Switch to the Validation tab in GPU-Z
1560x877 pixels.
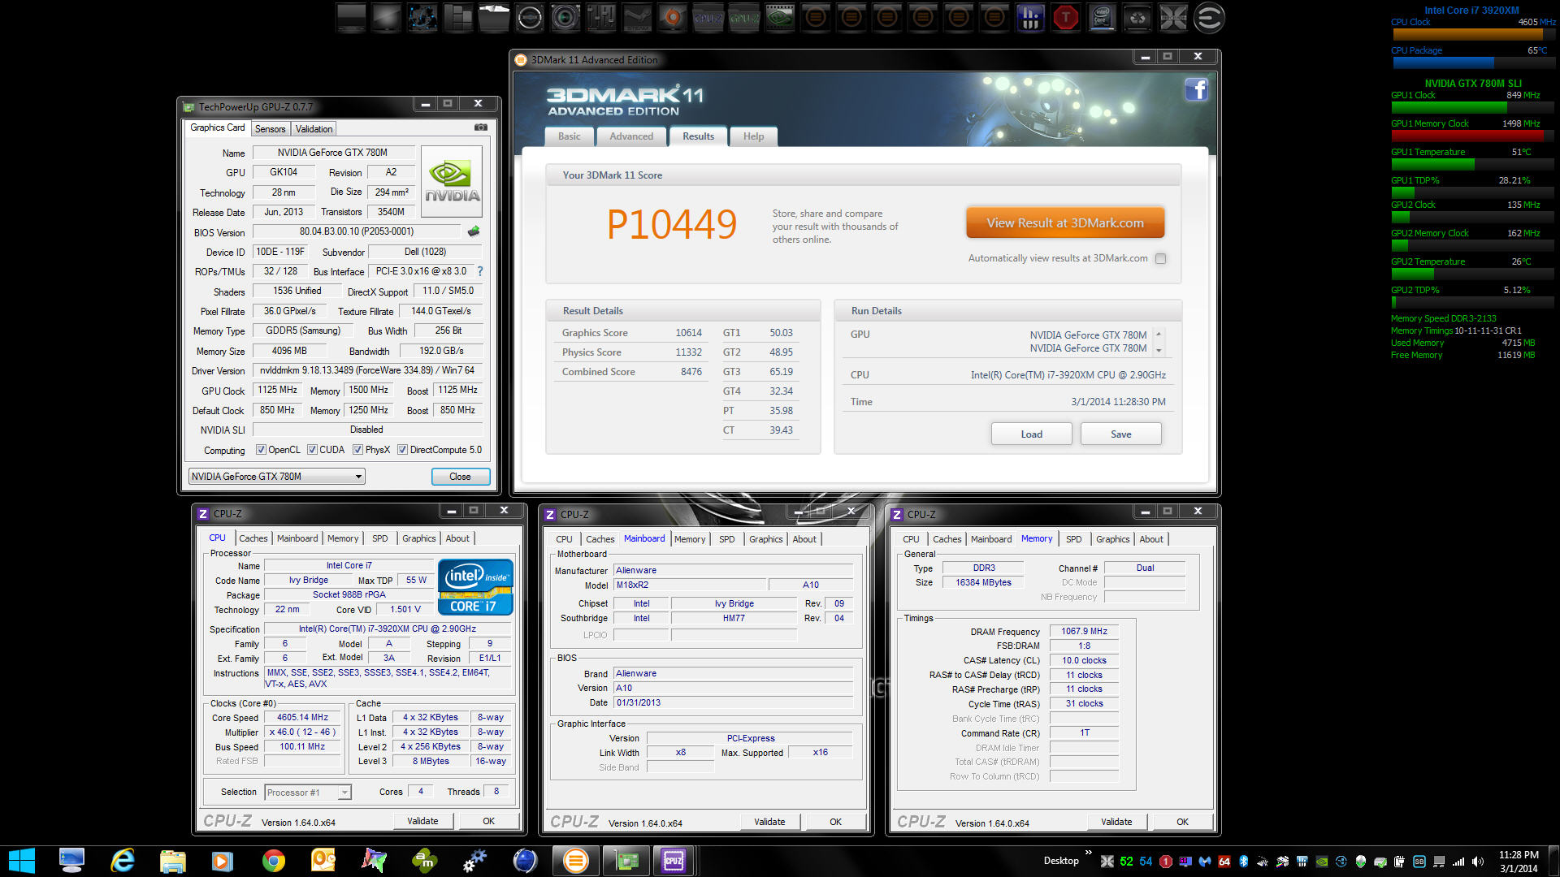pos(314,129)
